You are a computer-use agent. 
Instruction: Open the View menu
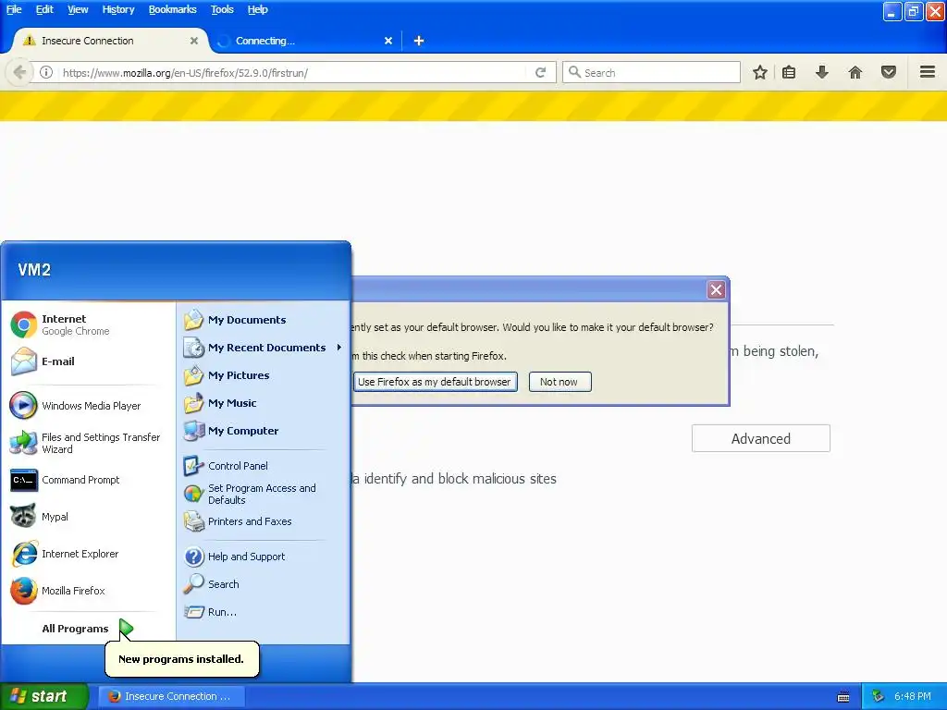(x=78, y=9)
